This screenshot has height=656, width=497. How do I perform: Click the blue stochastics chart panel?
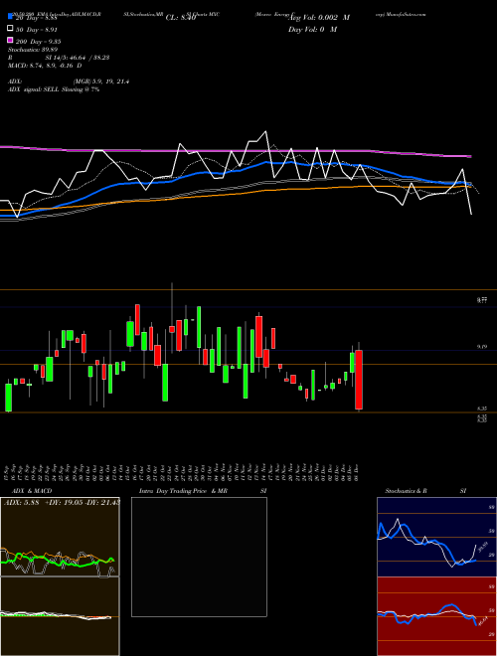pyautogui.click(x=436, y=537)
